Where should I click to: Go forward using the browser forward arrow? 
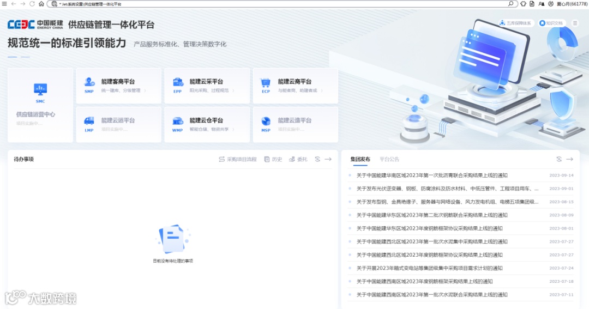pyautogui.click(x=22, y=4)
